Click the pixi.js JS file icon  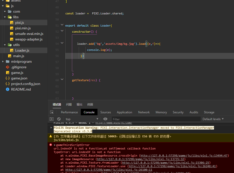point(12,23)
